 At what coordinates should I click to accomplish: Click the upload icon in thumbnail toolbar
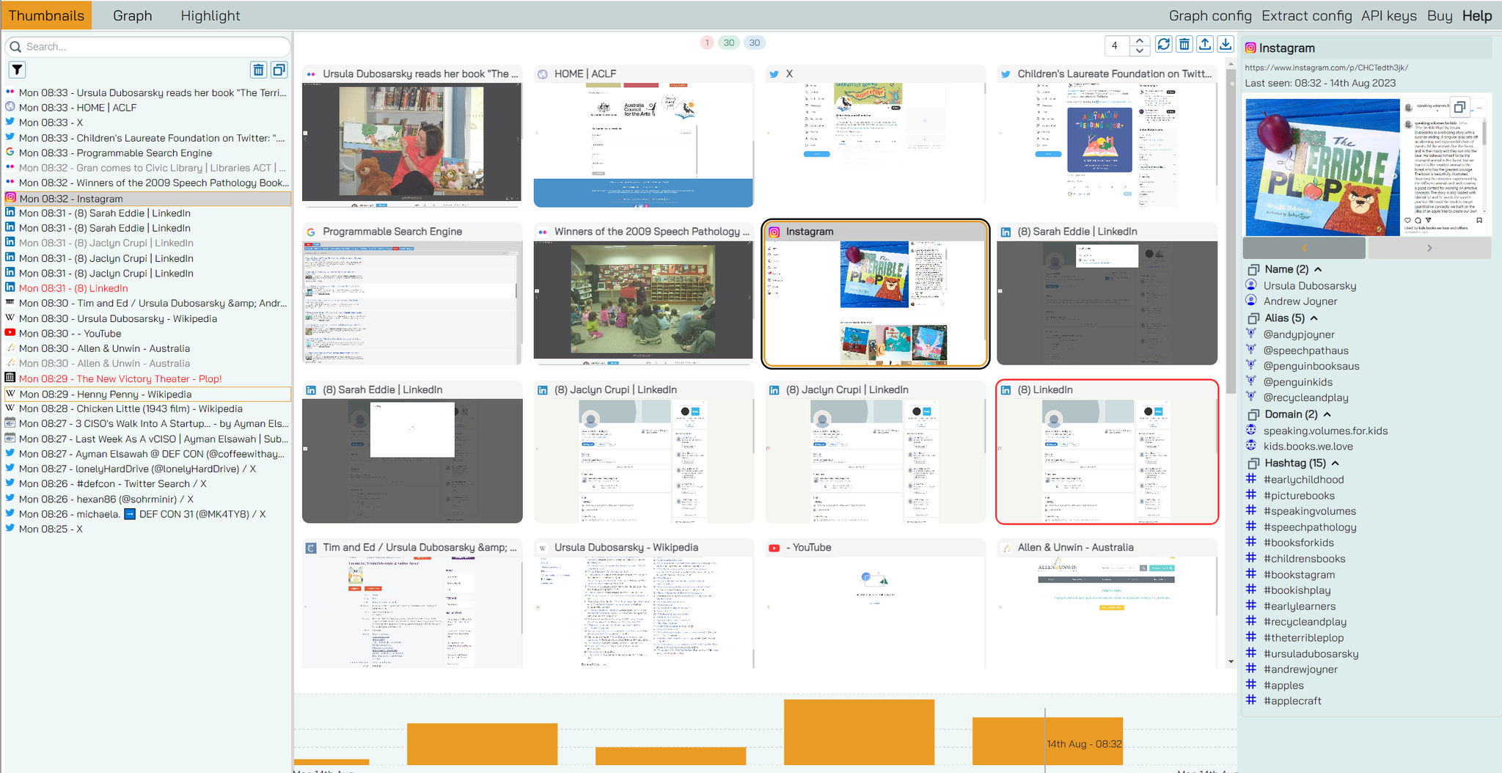click(x=1205, y=44)
